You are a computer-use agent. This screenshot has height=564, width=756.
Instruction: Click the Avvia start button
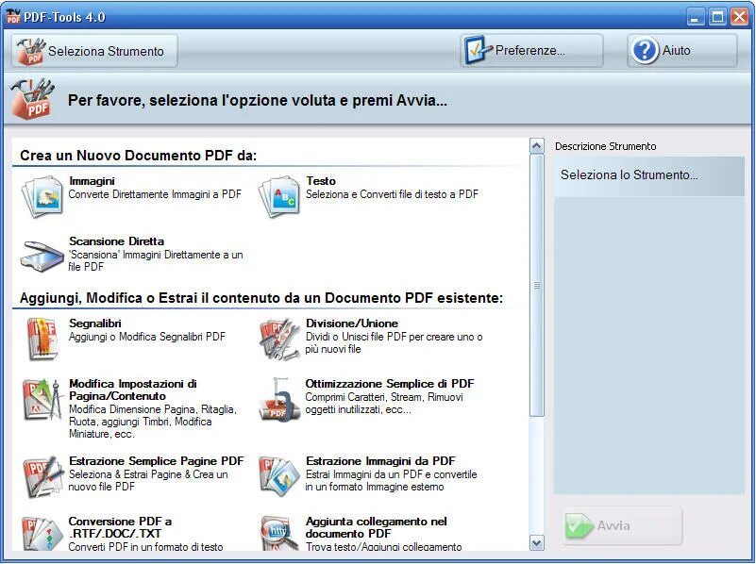point(622,525)
